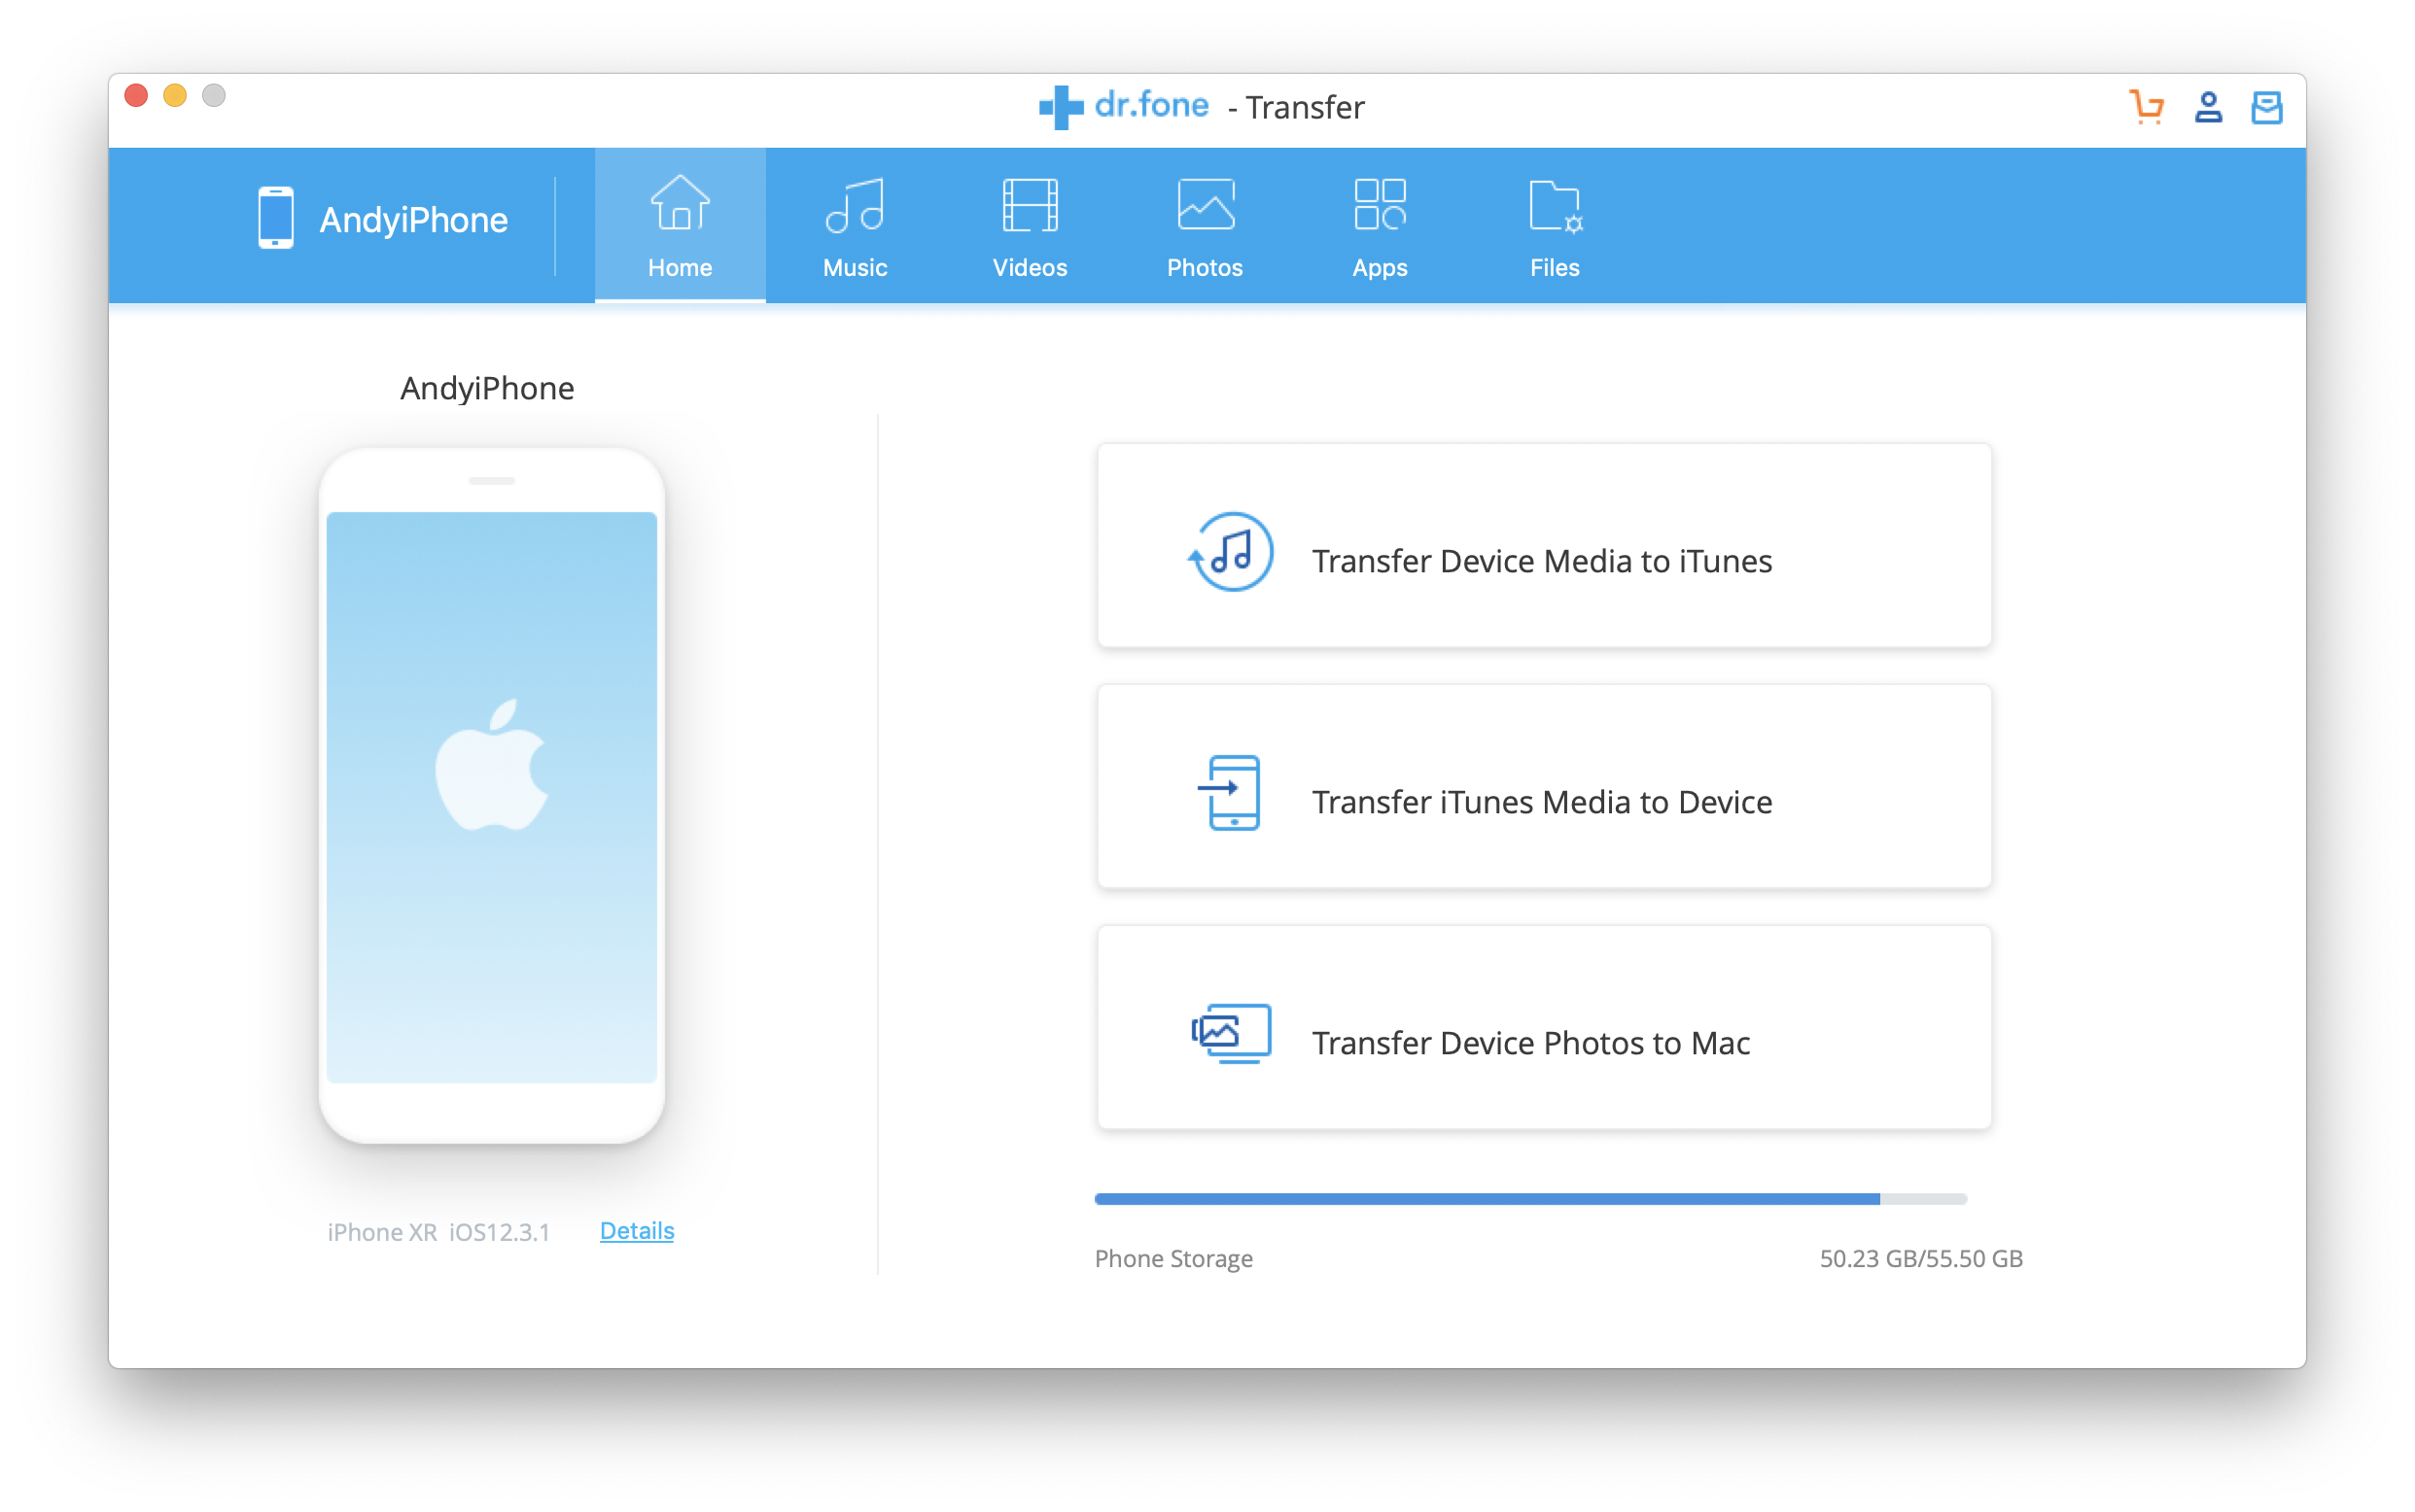Open the device Details link
Viewport: 2415px width, 1512px height.
(637, 1231)
